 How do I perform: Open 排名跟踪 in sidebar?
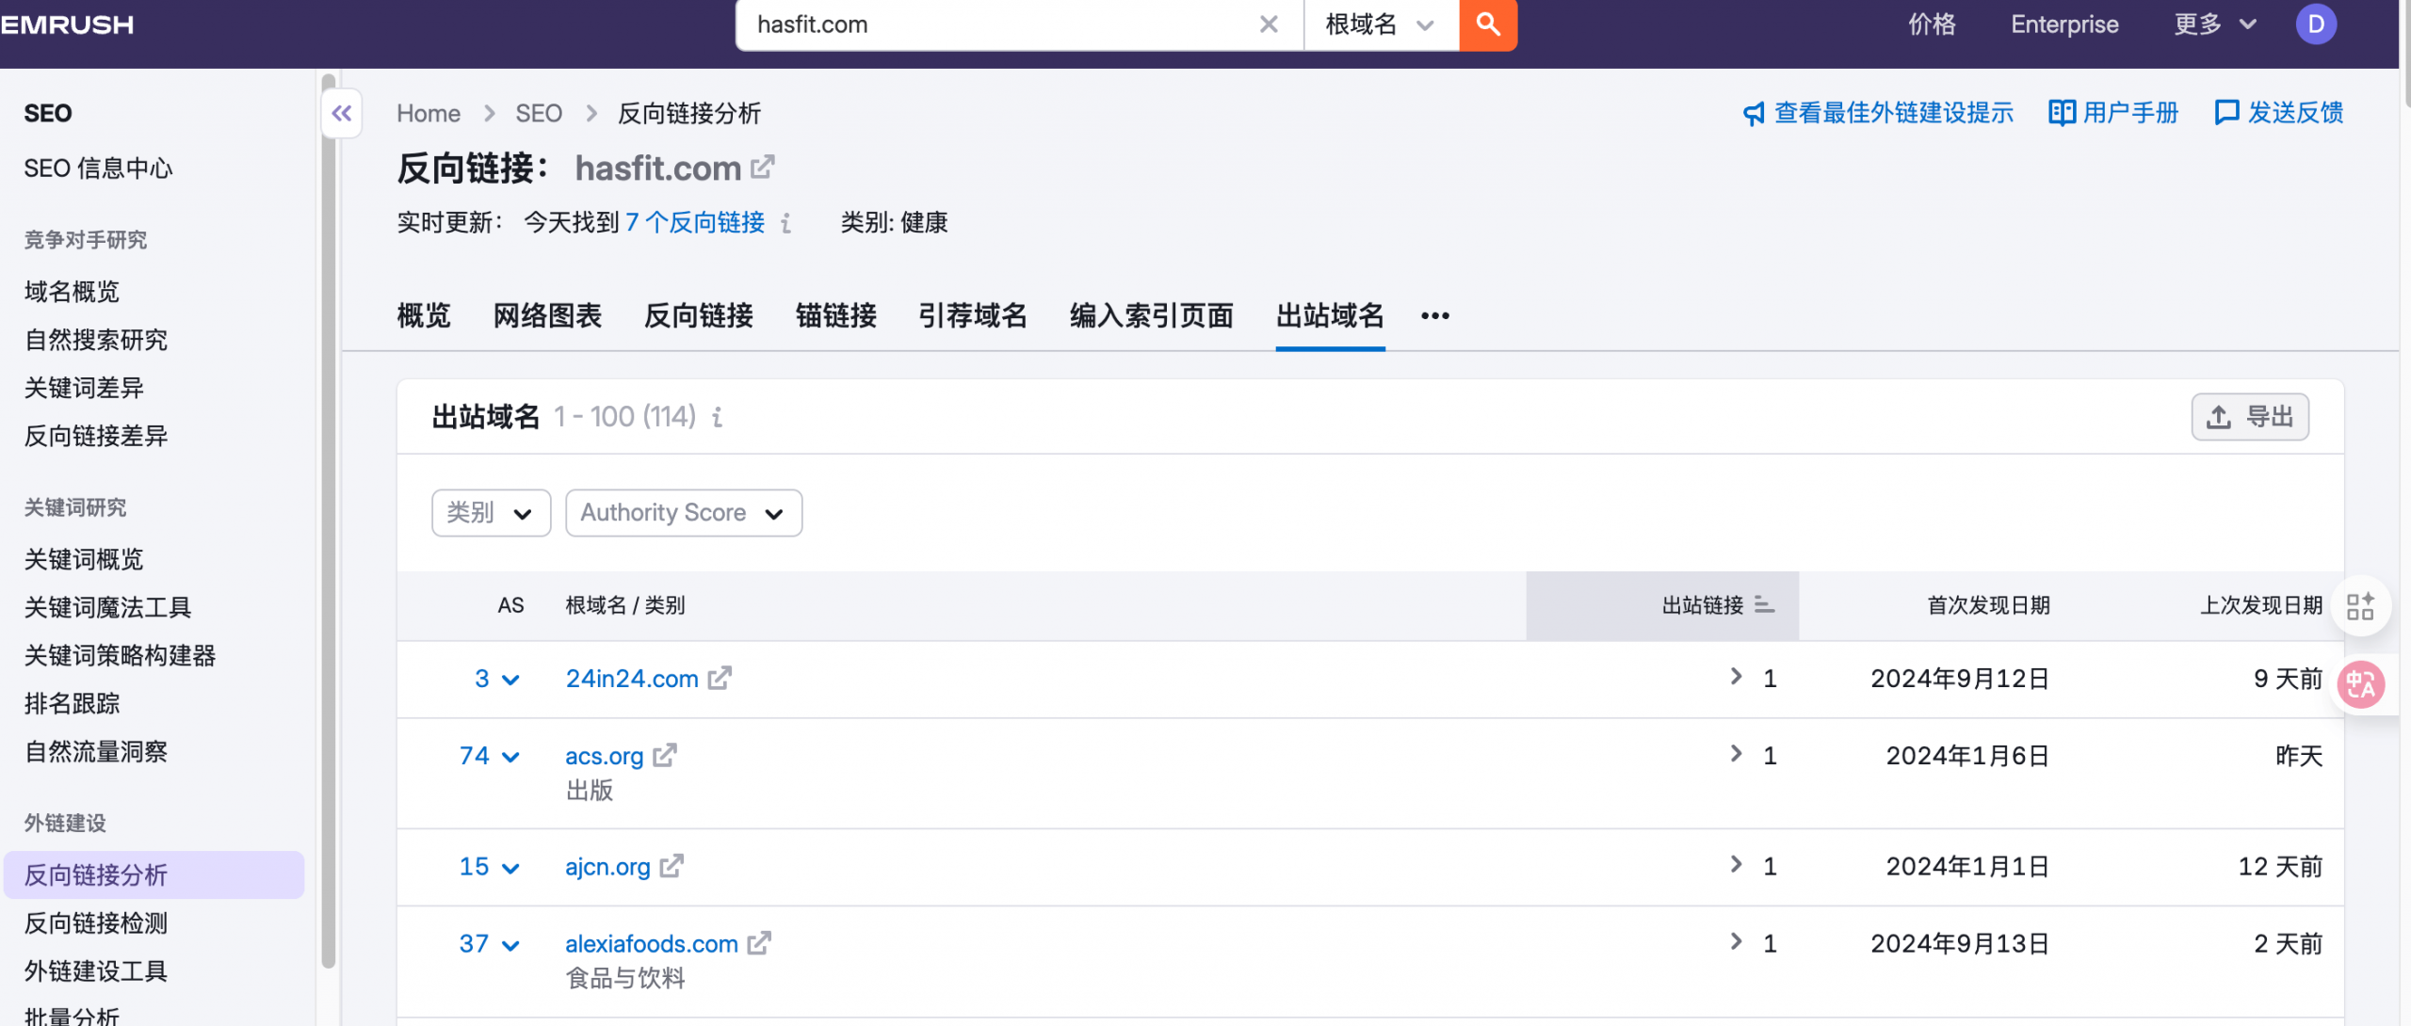[73, 703]
